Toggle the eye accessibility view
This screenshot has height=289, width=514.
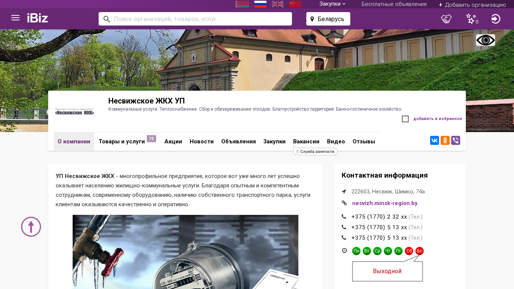pyautogui.click(x=485, y=40)
